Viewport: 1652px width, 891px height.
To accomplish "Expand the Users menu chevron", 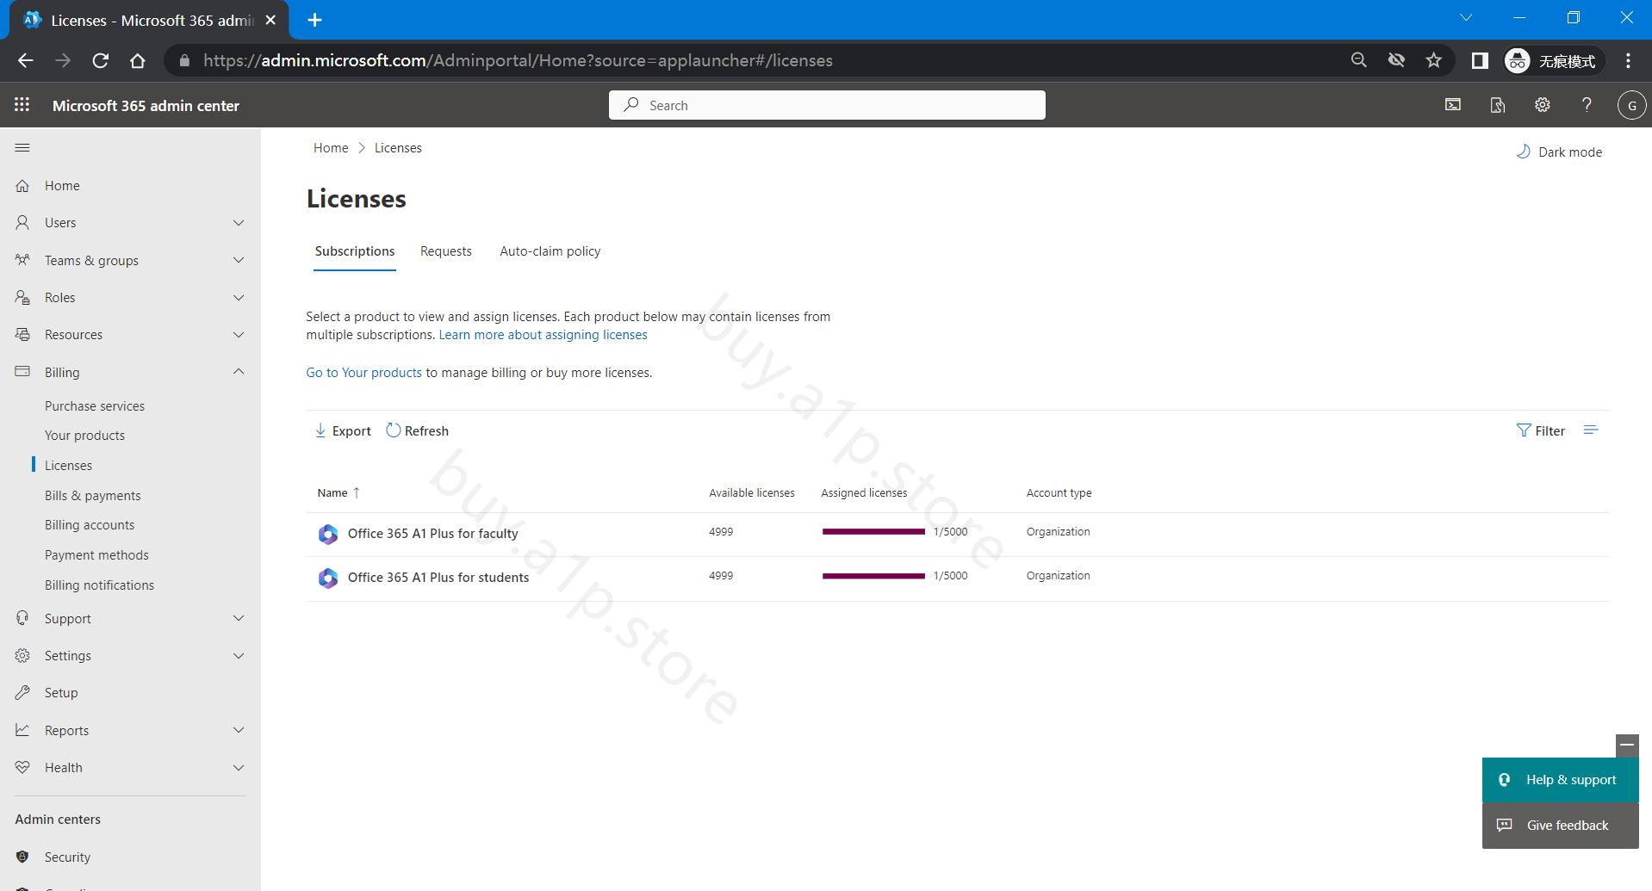I will click(x=239, y=223).
